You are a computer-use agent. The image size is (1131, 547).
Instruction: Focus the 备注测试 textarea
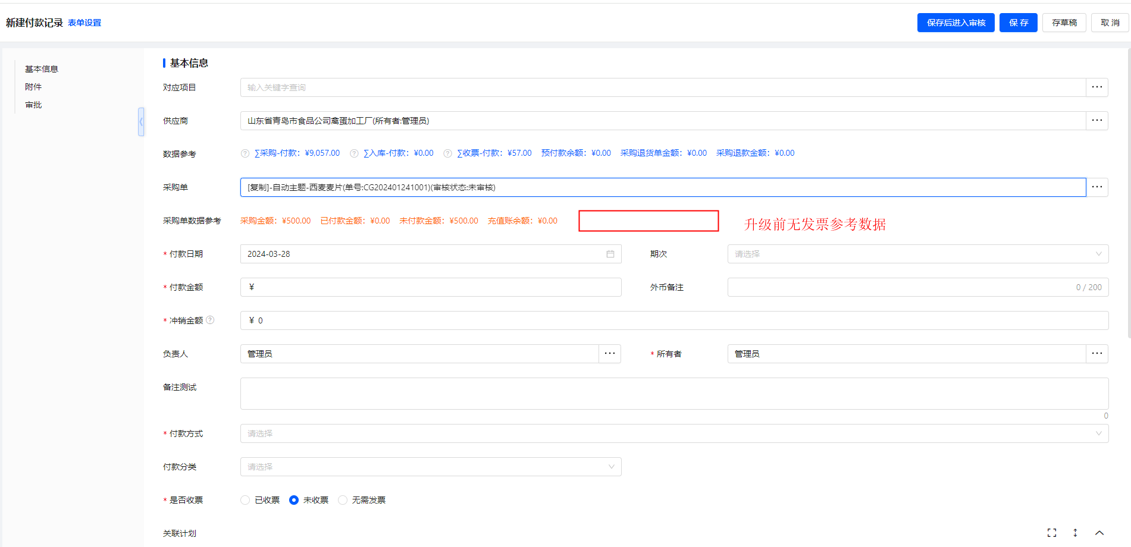coord(674,394)
